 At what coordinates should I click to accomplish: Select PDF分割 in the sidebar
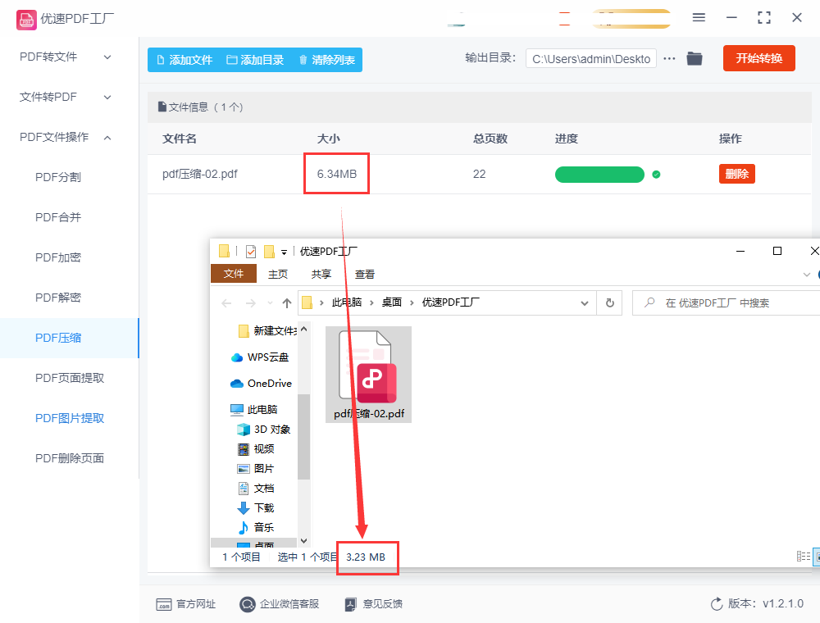58,177
